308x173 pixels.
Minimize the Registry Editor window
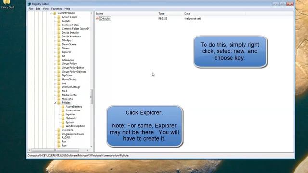click(x=275, y=4)
